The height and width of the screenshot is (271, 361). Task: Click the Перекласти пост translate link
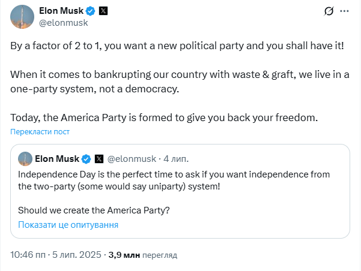(x=40, y=132)
